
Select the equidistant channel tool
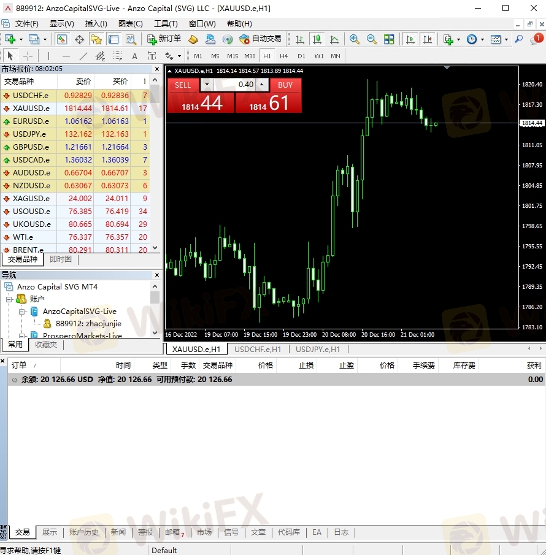click(x=100, y=56)
